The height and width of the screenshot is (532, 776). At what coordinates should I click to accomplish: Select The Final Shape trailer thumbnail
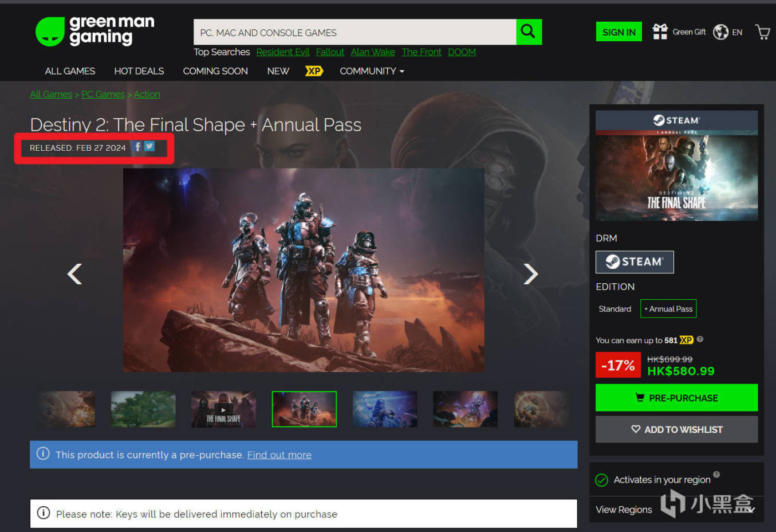[x=223, y=409]
